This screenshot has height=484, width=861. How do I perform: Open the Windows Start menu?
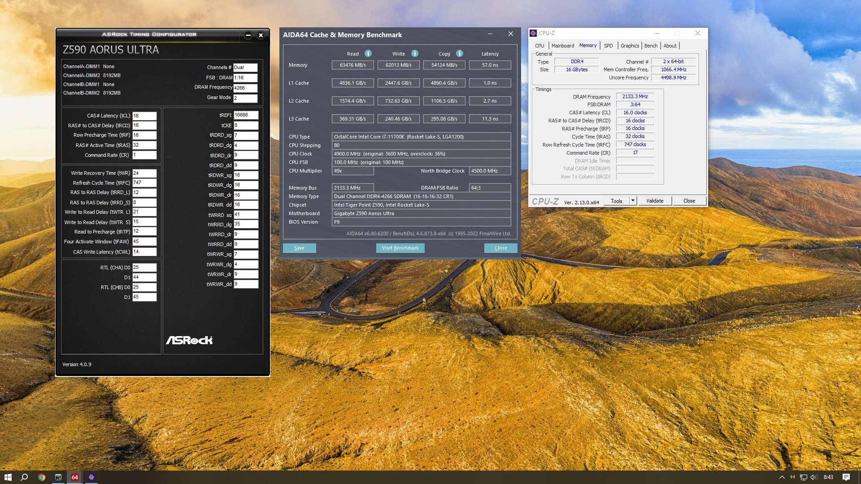click(x=8, y=477)
